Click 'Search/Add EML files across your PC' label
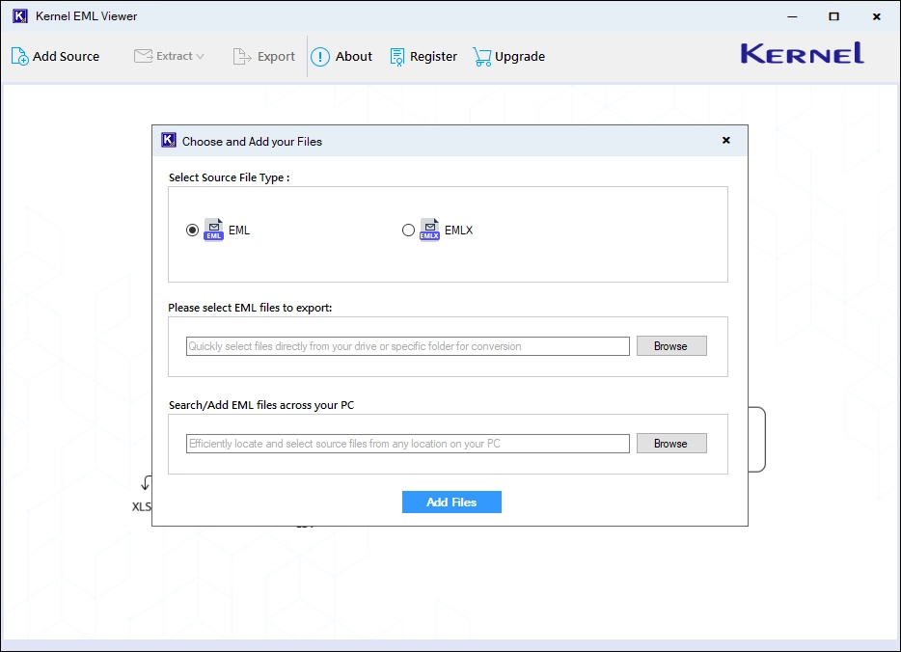The image size is (901, 652). pyautogui.click(x=261, y=405)
